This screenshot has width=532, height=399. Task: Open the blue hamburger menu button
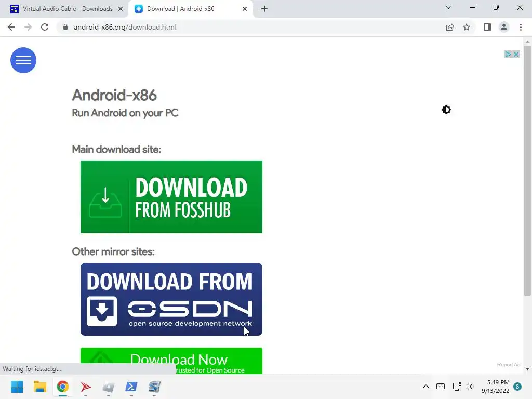23,60
